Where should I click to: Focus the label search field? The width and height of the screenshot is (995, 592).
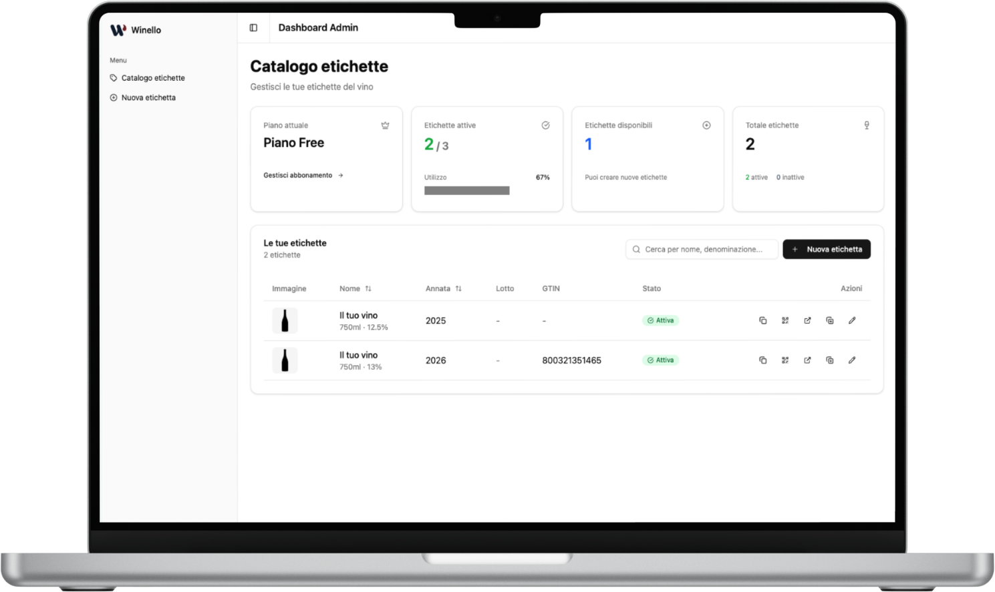tap(703, 250)
